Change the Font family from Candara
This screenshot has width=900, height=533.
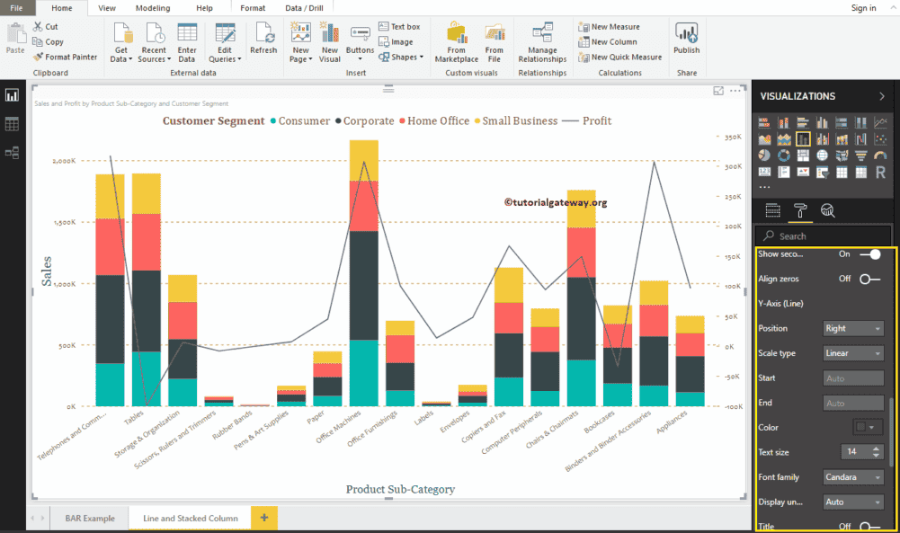tap(853, 476)
